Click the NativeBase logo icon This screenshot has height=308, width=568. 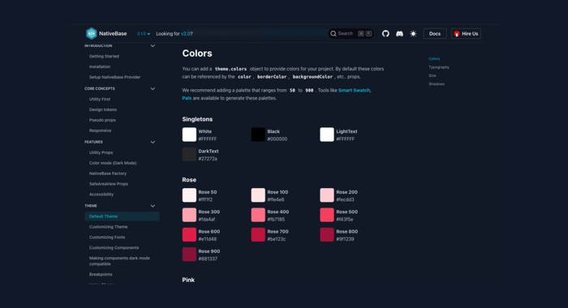91,33
